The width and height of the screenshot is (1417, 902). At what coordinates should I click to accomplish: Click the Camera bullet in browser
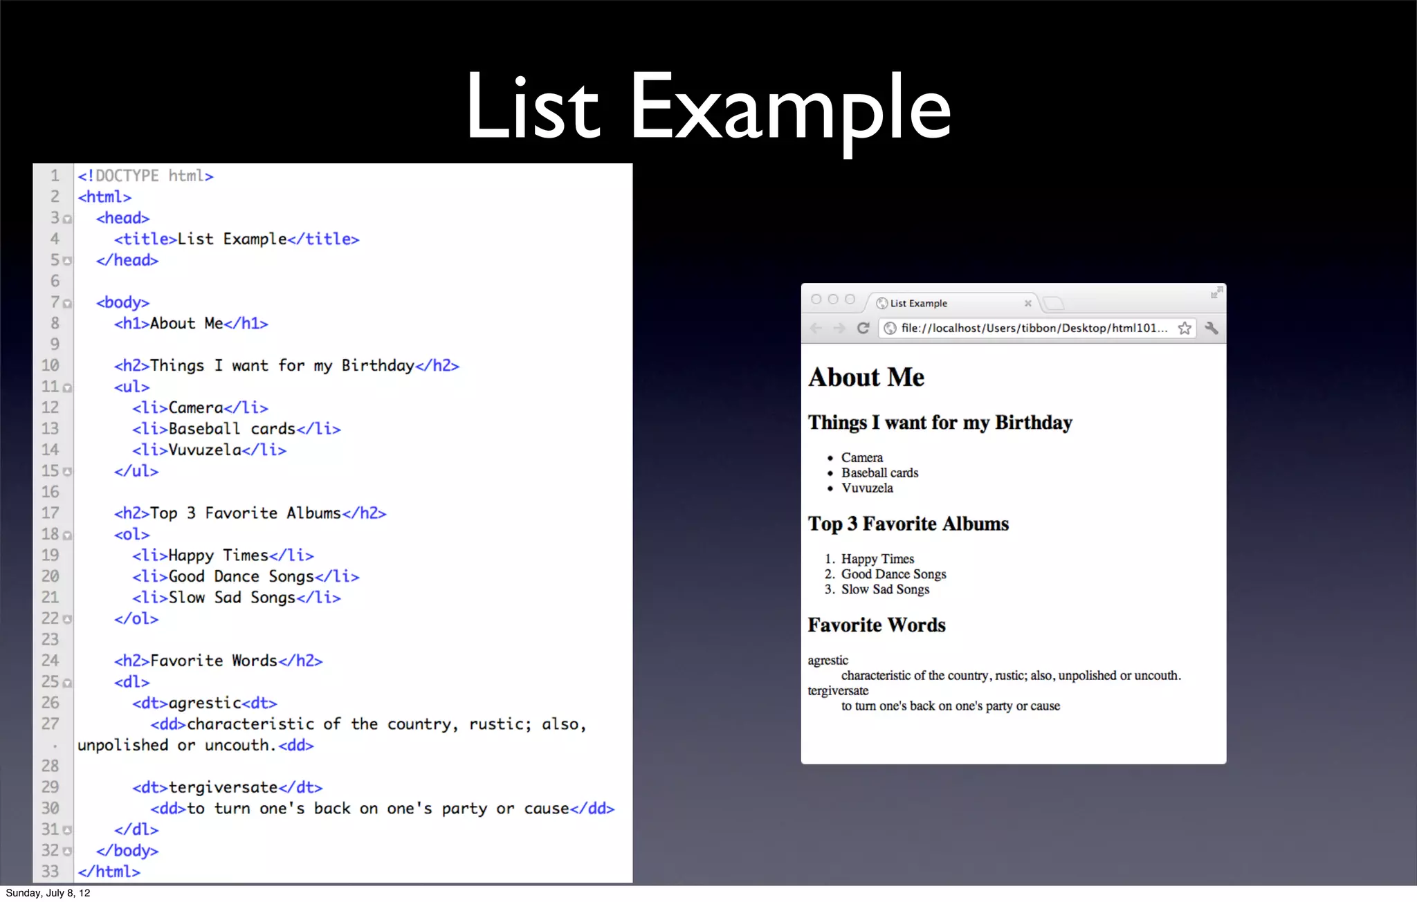pos(862,457)
